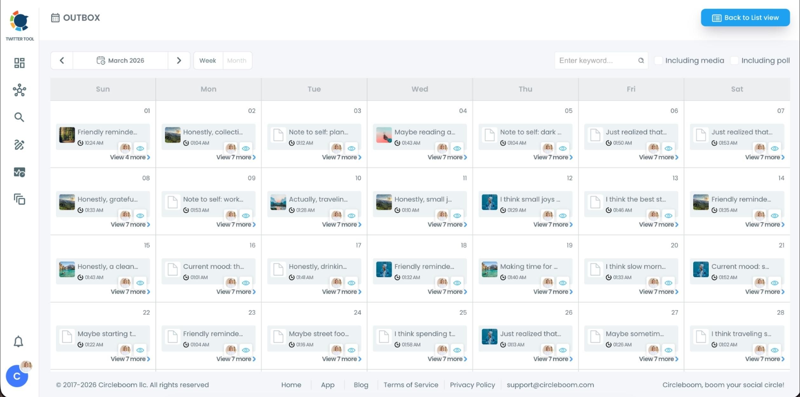Open the calendar date picker icon beside March 2026

[x=101, y=60]
